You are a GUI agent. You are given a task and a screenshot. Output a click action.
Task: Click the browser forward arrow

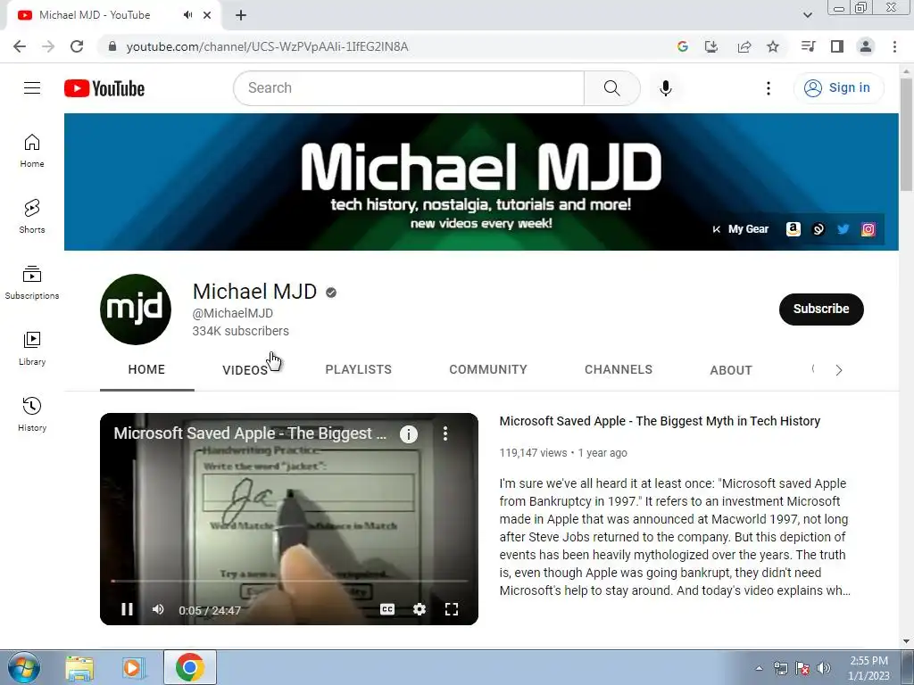48,46
